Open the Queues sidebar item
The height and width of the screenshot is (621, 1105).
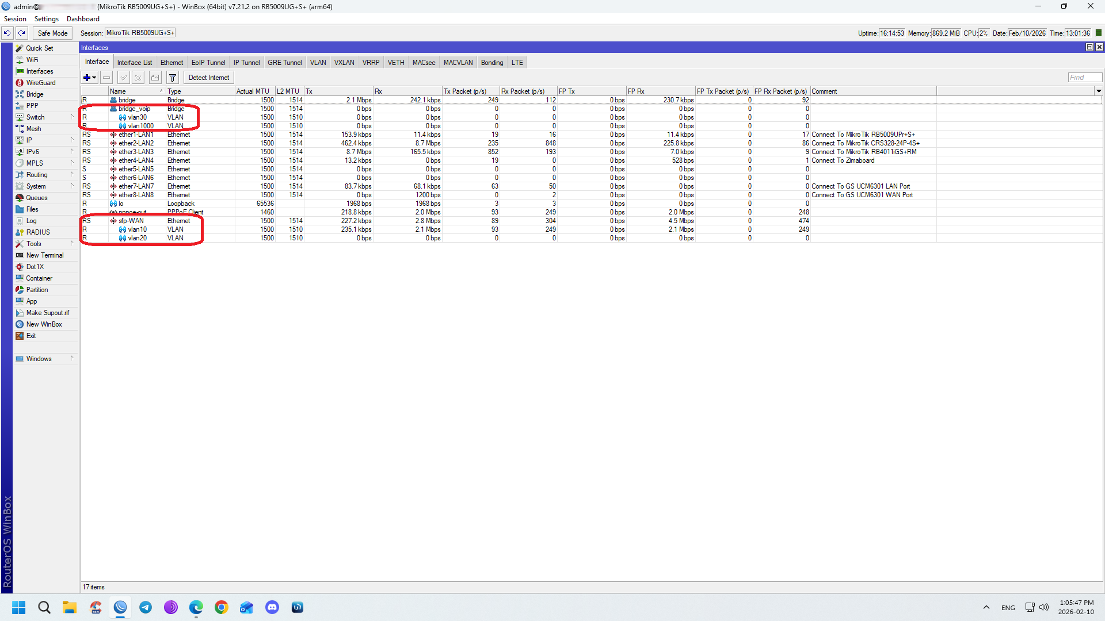coord(37,198)
